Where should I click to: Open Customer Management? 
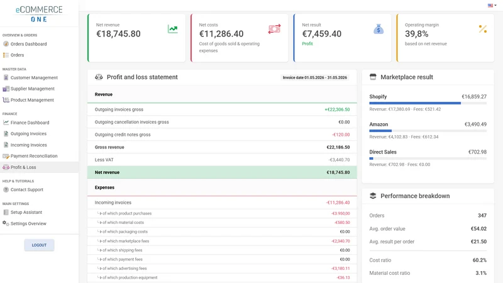(34, 77)
